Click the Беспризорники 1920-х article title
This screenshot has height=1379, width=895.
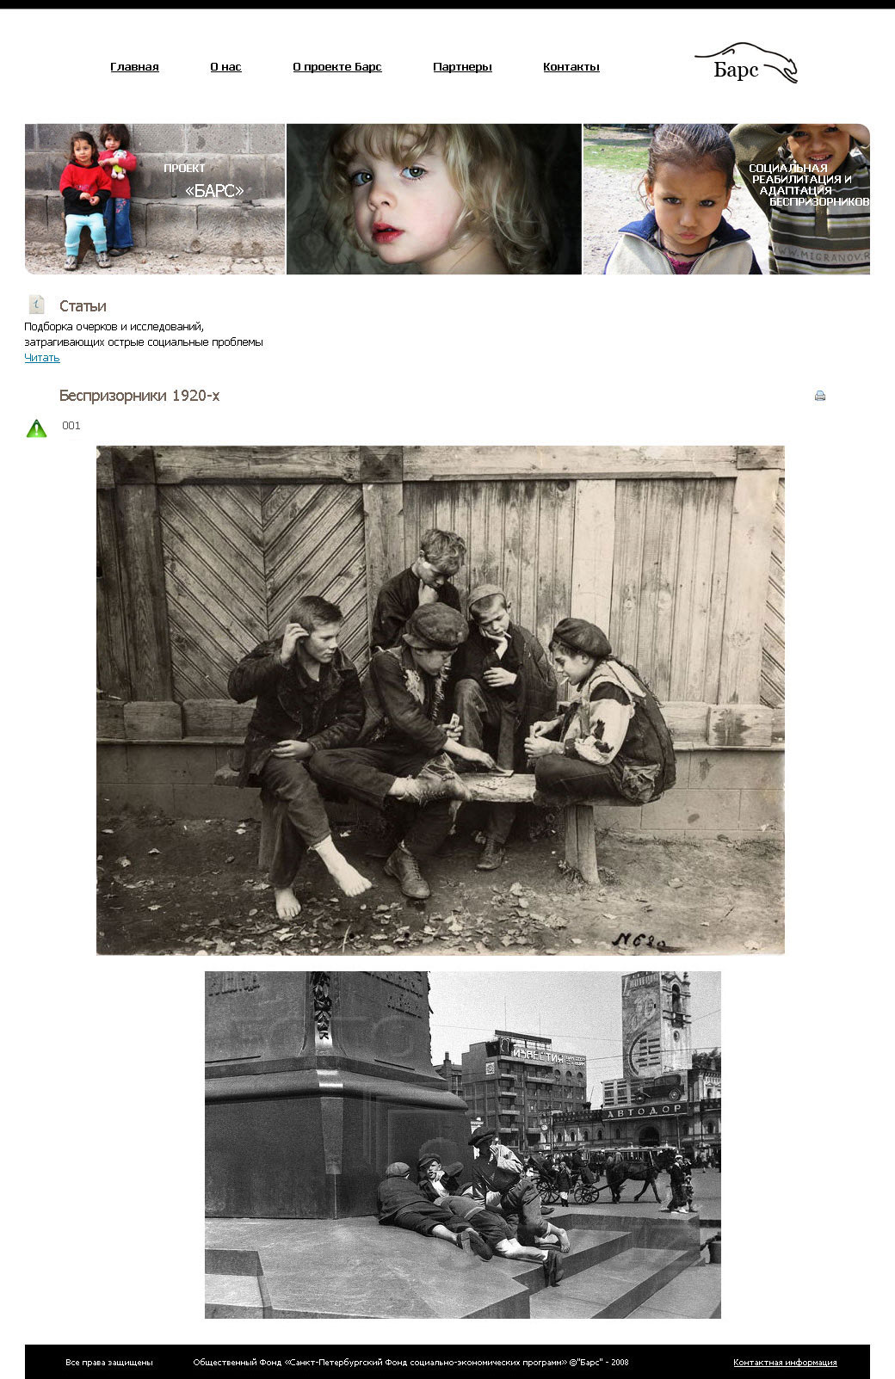(139, 396)
